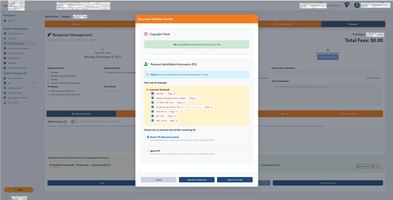Open the Attachments (2) tab

[x=81, y=114]
